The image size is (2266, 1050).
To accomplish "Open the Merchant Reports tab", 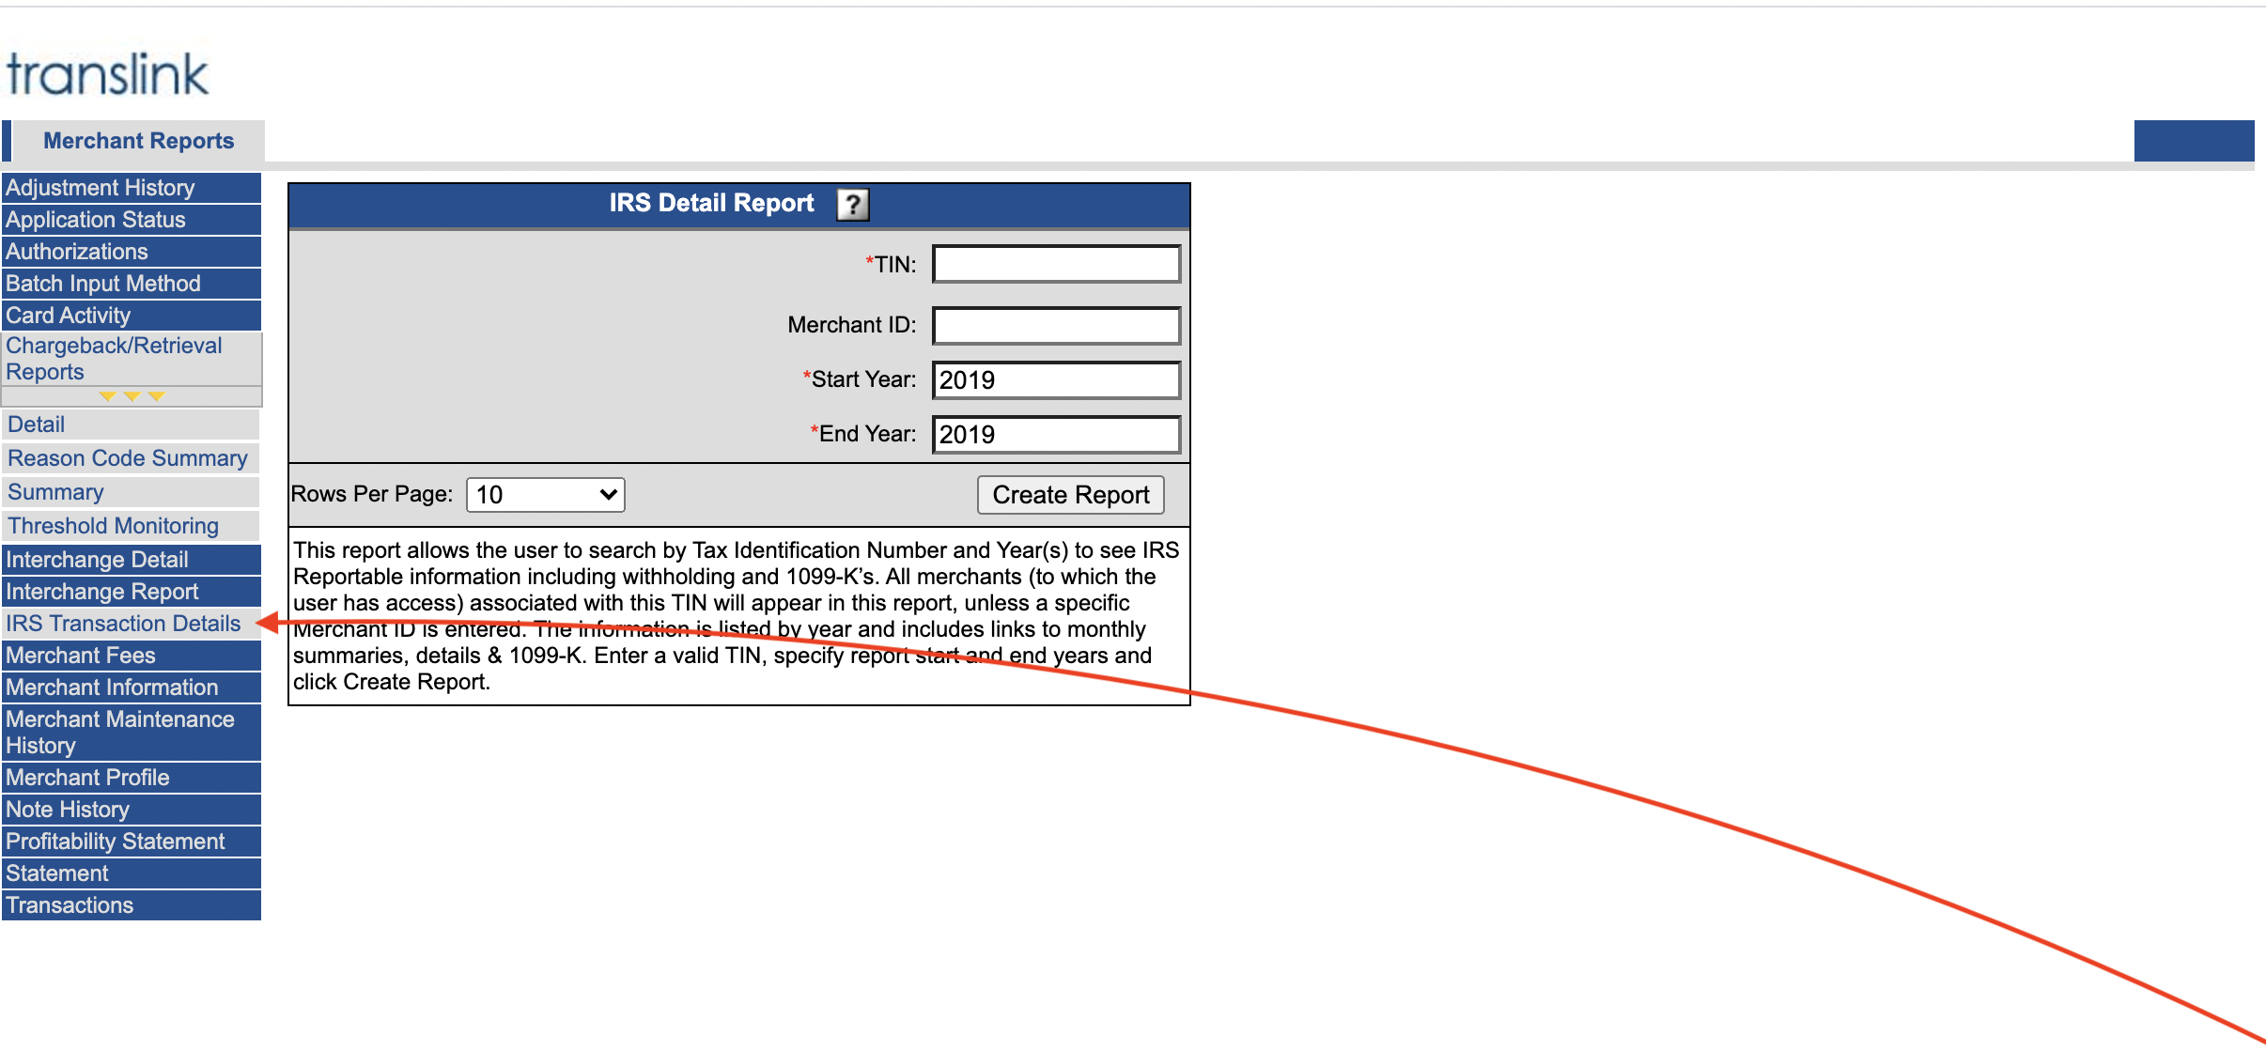I will click(x=138, y=141).
